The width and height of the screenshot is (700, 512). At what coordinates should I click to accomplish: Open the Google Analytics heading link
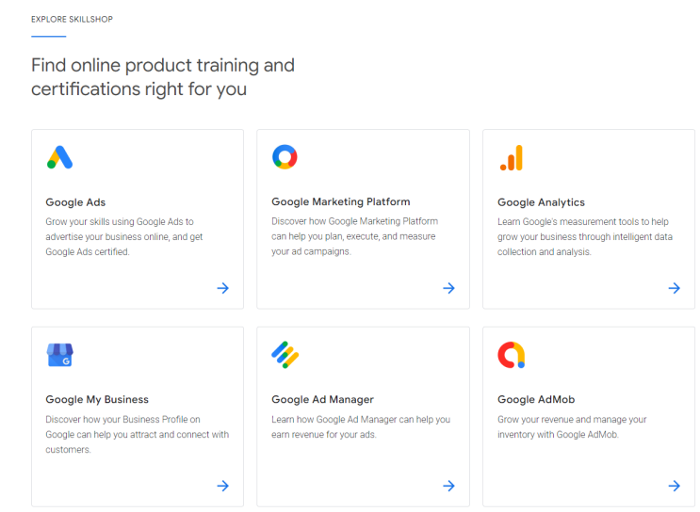click(x=541, y=202)
